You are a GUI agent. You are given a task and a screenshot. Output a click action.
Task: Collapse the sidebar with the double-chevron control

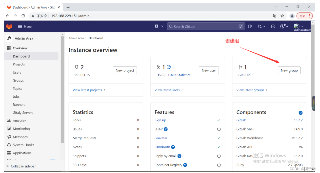click(x=8, y=166)
